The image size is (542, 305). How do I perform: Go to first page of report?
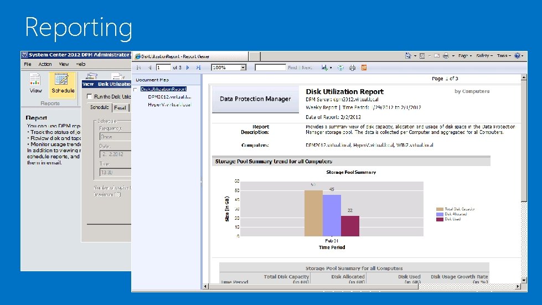point(138,68)
